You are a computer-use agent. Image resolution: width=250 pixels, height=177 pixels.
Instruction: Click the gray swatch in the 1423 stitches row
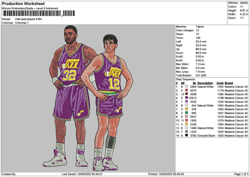(187, 131)
